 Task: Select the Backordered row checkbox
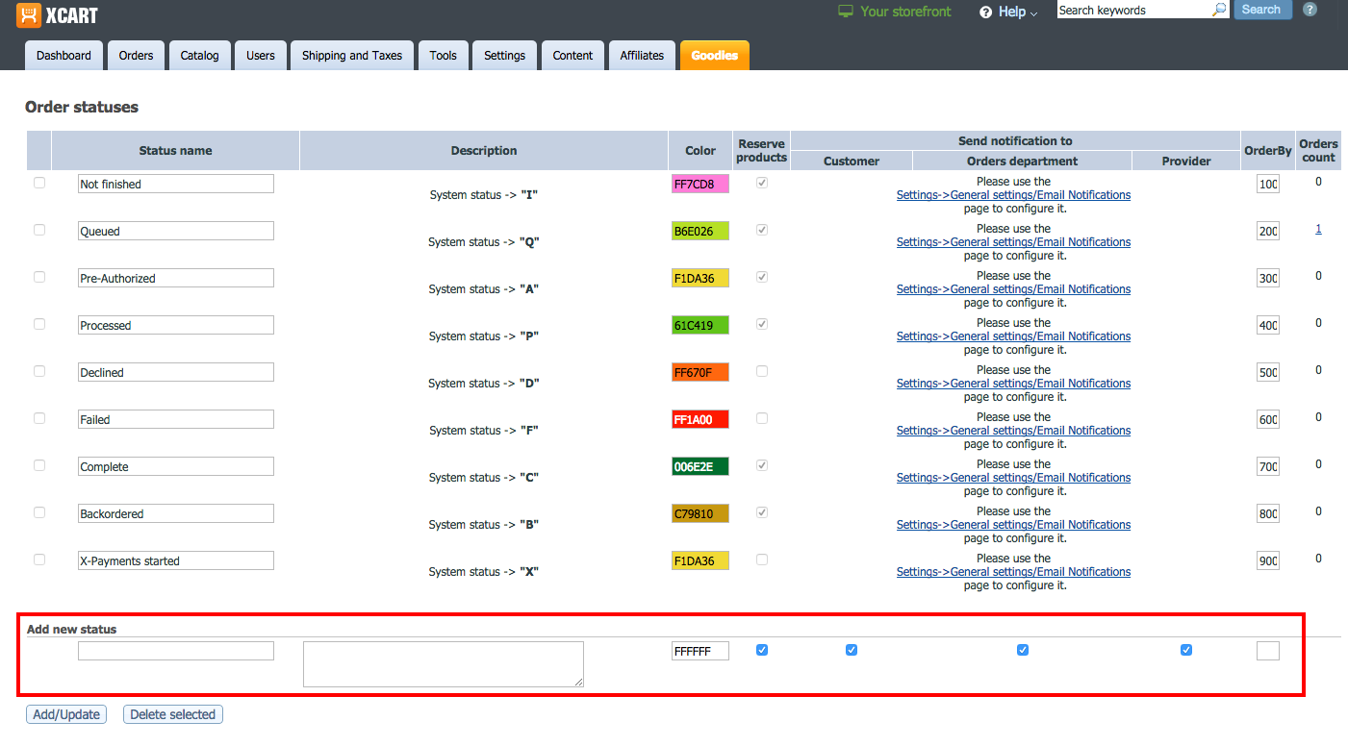pos(39,512)
